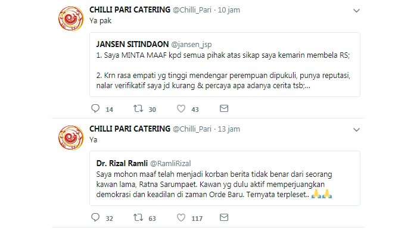Screen dimensions: 417x234
Task: Open the Chilli Pari avatar on first tweet
Action: pyautogui.click(x=71, y=18)
